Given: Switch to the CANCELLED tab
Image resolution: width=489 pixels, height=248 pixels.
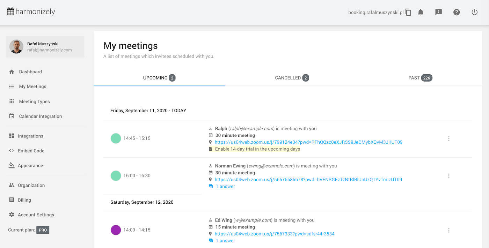Looking at the screenshot, I should 292,78.
